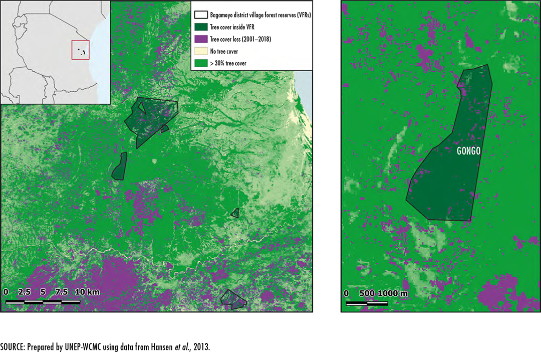Select the elongated forest reserve in mid-left map
This screenshot has height=352, width=541.
119,167
